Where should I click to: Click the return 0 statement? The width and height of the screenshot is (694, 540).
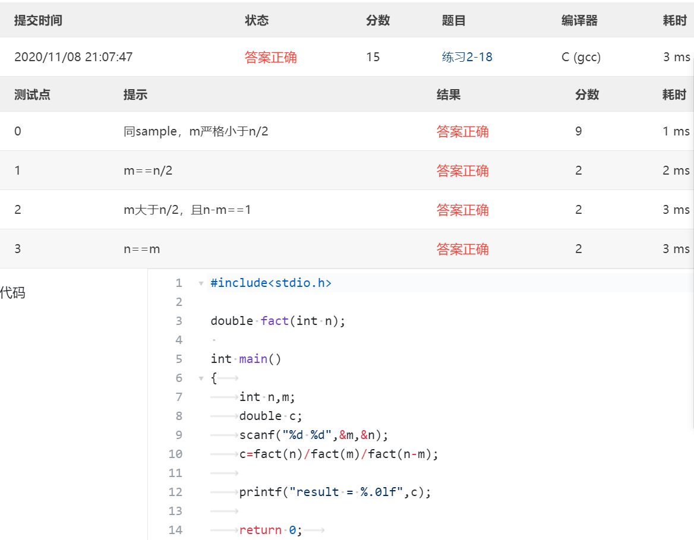tap(270, 530)
